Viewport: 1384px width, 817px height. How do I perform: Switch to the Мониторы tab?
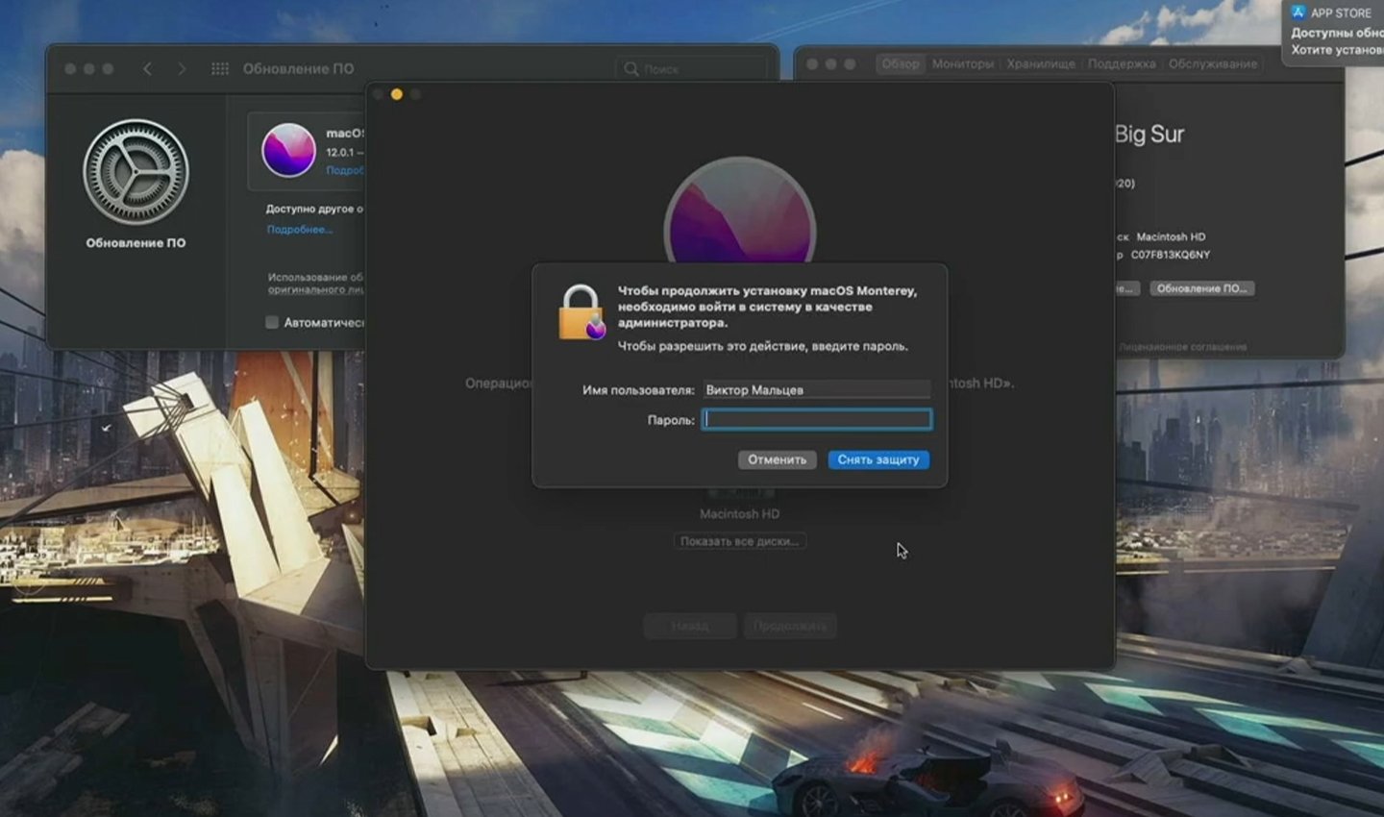point(962,63)
